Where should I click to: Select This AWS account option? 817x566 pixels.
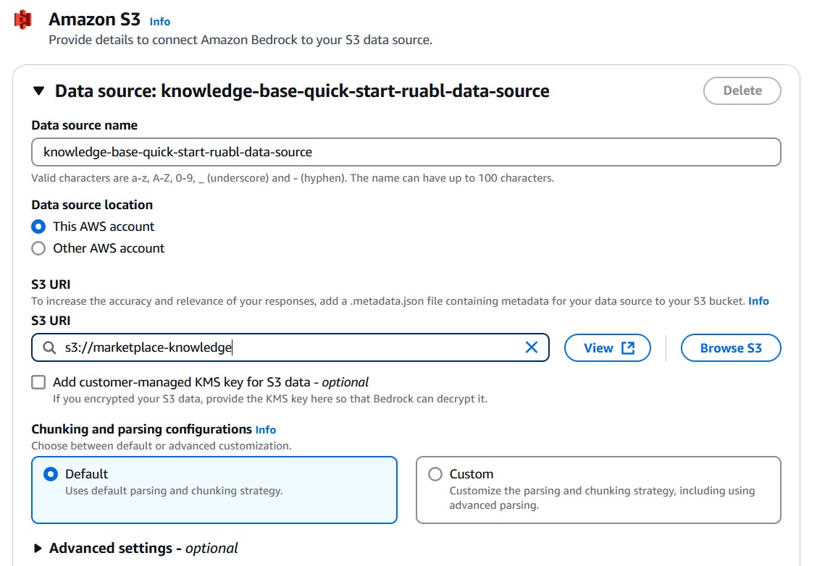coord(38,227)
